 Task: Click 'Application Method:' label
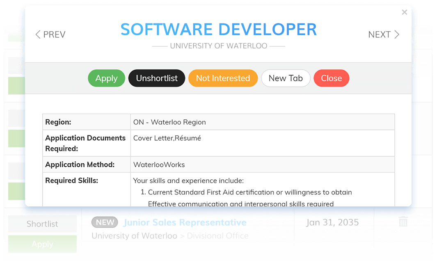tap(80, 165)
